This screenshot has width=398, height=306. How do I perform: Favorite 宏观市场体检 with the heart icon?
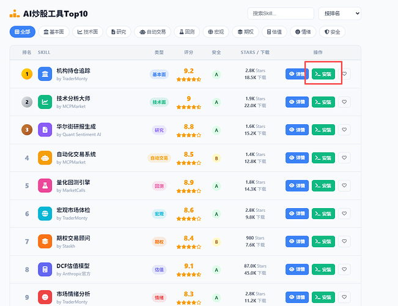[344, 214]
